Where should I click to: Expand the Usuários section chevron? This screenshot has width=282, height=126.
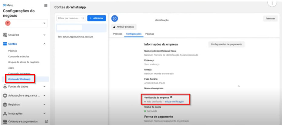45,35
